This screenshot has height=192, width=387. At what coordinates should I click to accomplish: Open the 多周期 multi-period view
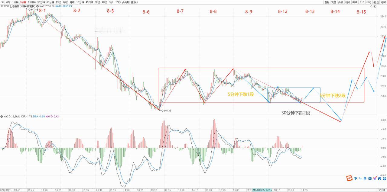click(x=126, y=2)
